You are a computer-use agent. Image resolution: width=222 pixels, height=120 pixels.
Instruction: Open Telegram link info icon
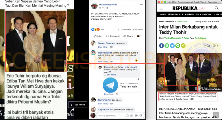(x=138, y=79)
